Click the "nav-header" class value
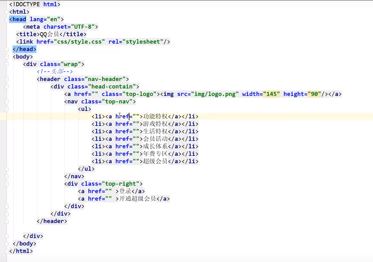373x262 pixels. pyautogui.click(x=105, y=79)
